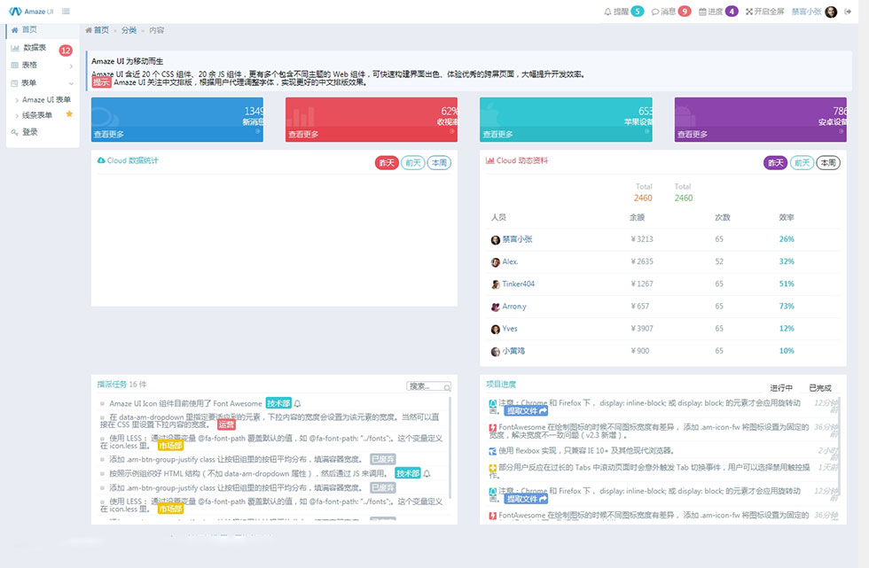Click the ¥900 balance cell
This screenshot has height=568, width=869.
[x=639, y=351]
